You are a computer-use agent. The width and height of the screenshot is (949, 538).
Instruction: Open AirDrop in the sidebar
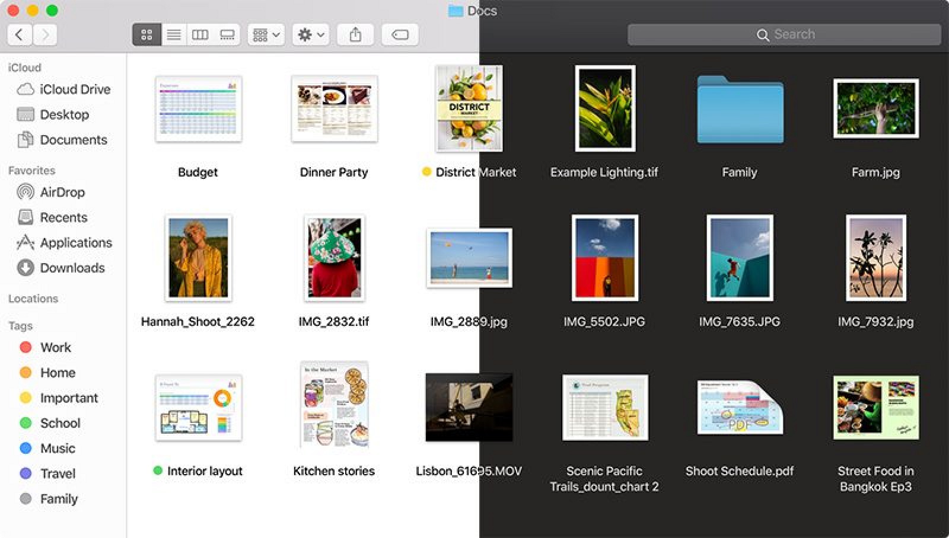62,192
